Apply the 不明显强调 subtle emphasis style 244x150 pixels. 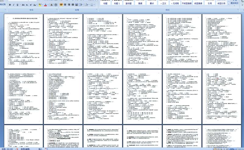(187, 2)
